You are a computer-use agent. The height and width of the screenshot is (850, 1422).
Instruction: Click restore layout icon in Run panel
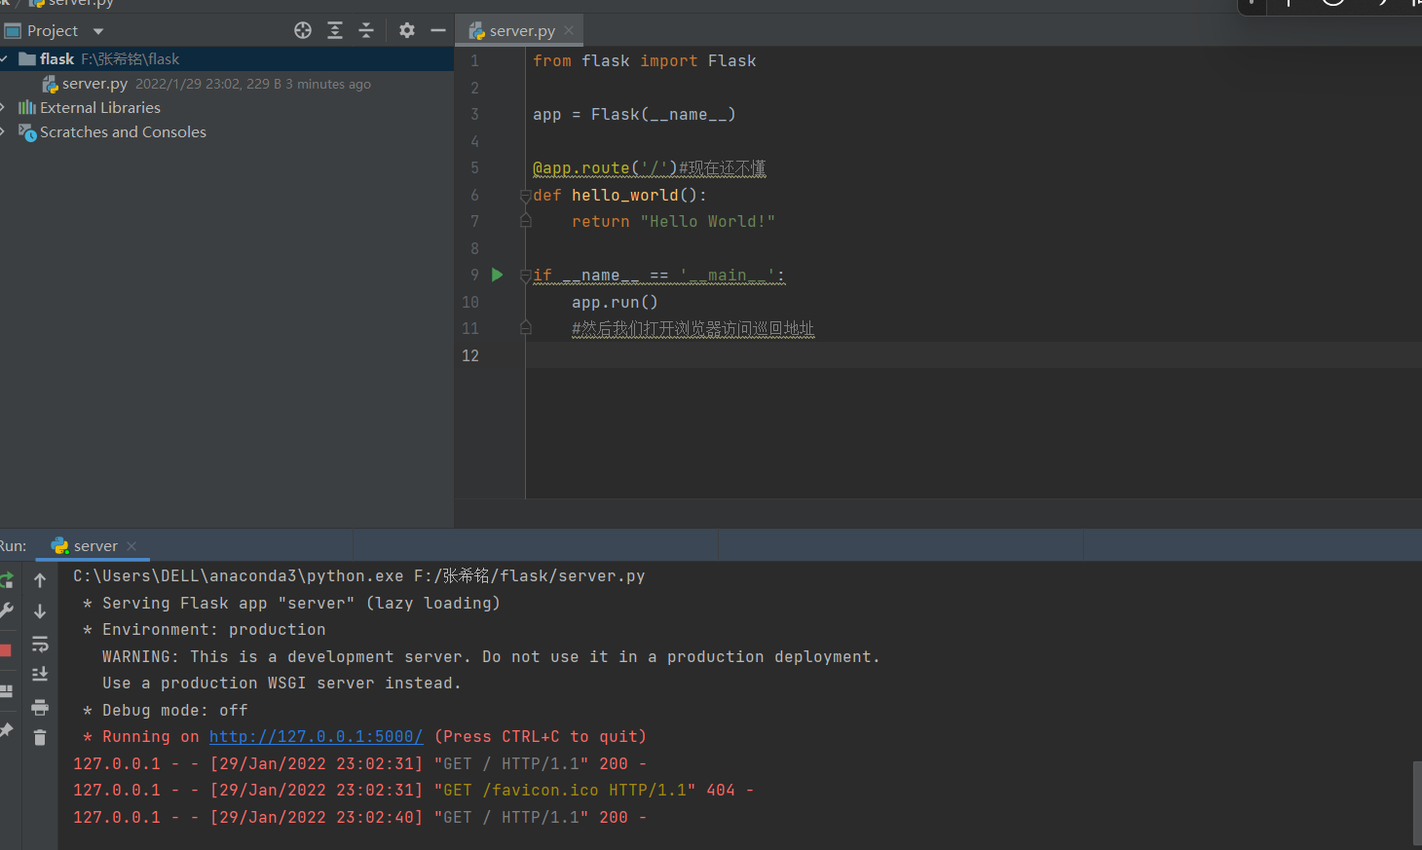tap(7, 690)
